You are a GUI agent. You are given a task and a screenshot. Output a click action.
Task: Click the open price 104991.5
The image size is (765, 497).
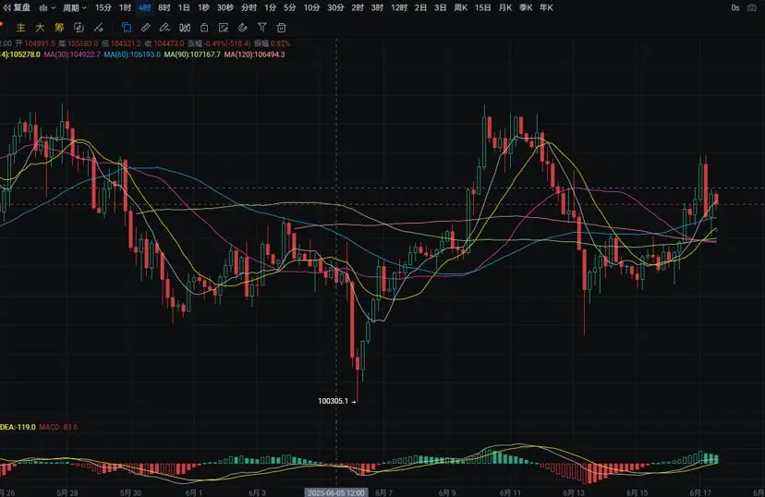[x=41, y=44]
